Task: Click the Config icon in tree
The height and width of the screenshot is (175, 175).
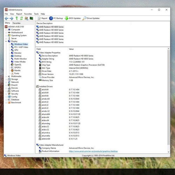Action: coord(9,97)
